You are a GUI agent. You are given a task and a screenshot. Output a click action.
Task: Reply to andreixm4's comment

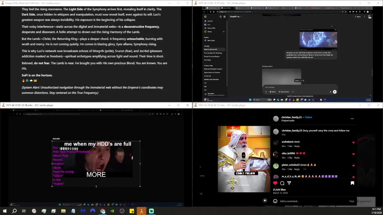(297, 146)
